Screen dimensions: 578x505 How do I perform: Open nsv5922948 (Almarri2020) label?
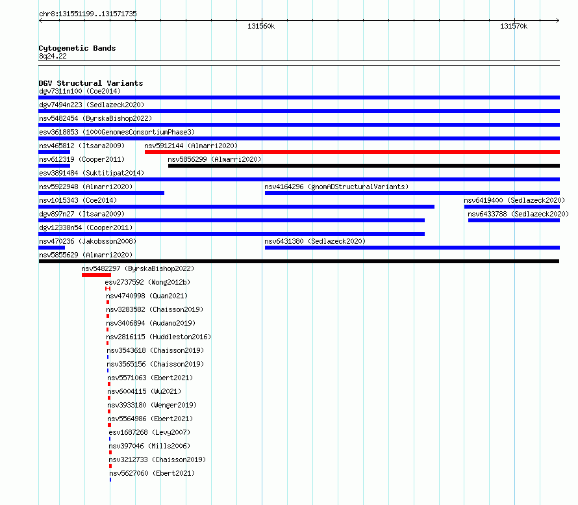tap(86, 187)
